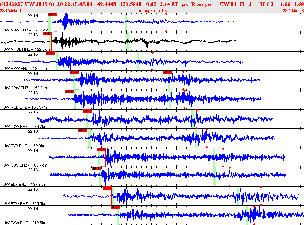Image resolution: width=304 pixels, height=225 pixels.
Task: Click the UW MBW EHZ station label
Action: 26,30
